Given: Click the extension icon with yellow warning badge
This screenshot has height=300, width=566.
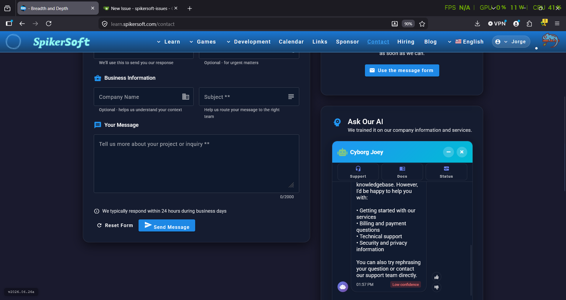Looking at the screenshot, I should click(x=544, y=23).
